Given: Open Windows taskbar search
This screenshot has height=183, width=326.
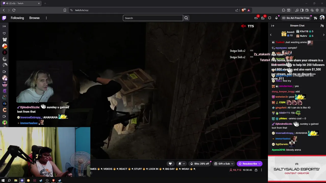Looking at the screenshot, I should click(9, 180).
